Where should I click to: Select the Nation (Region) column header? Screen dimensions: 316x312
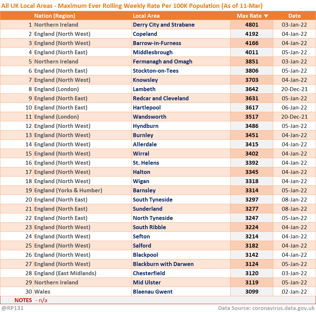55,16
